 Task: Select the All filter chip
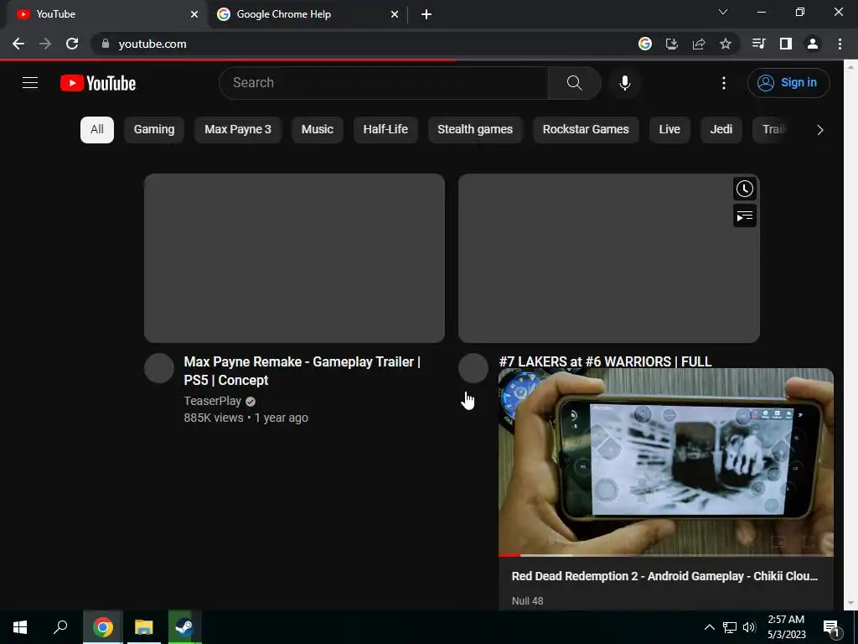click(97, 130)
